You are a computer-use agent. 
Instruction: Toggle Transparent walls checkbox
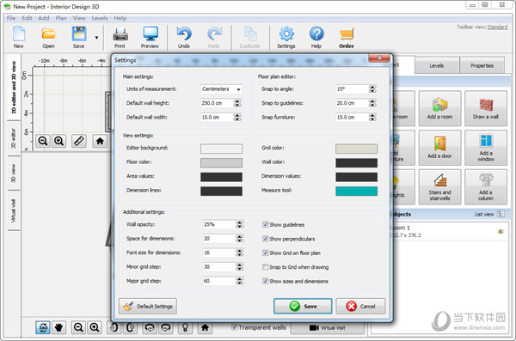pos(234,327)
